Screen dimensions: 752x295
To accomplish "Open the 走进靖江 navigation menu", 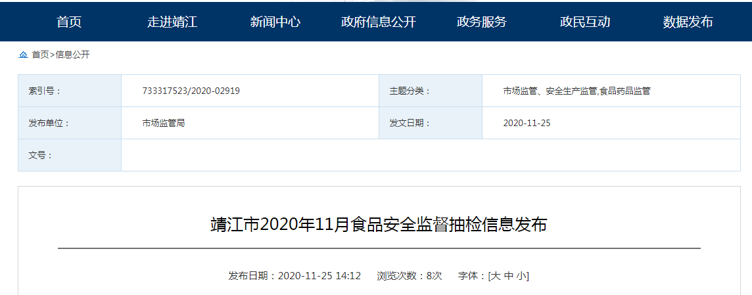I will pos(172,22).
